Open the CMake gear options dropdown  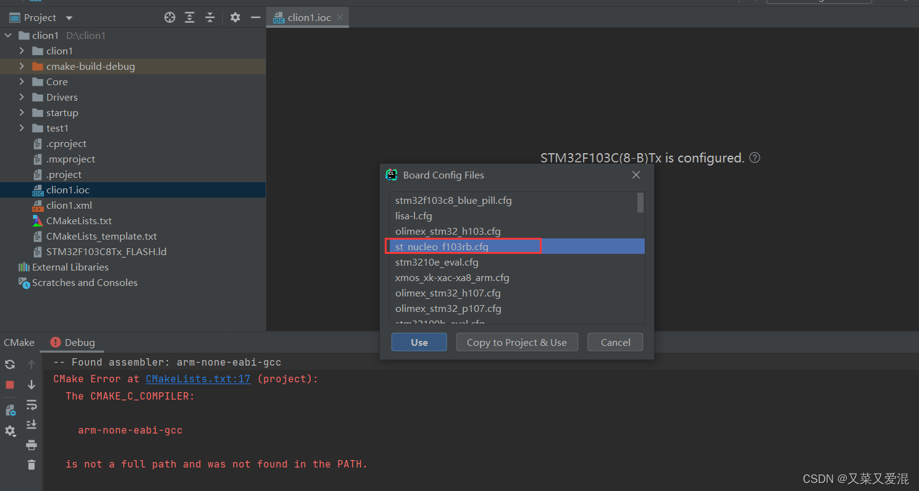pos(10,431)
